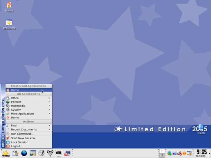
Task: Launch the GNU head panel icon
Action: 50,153
